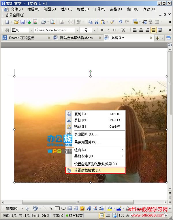The width and height of the screenshot is (173, 220).
Task: Open the paragraph style dropdown showing 正文
Action: coord(31,30)
